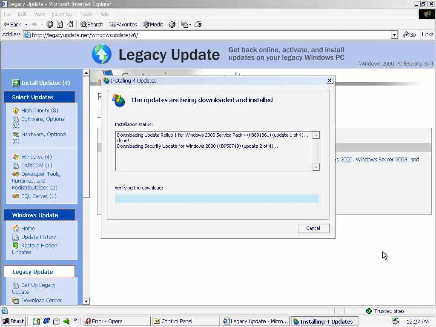The image size is (436, 327).
Task: Open the SQL Server (1) category
Action: [39, 196]
